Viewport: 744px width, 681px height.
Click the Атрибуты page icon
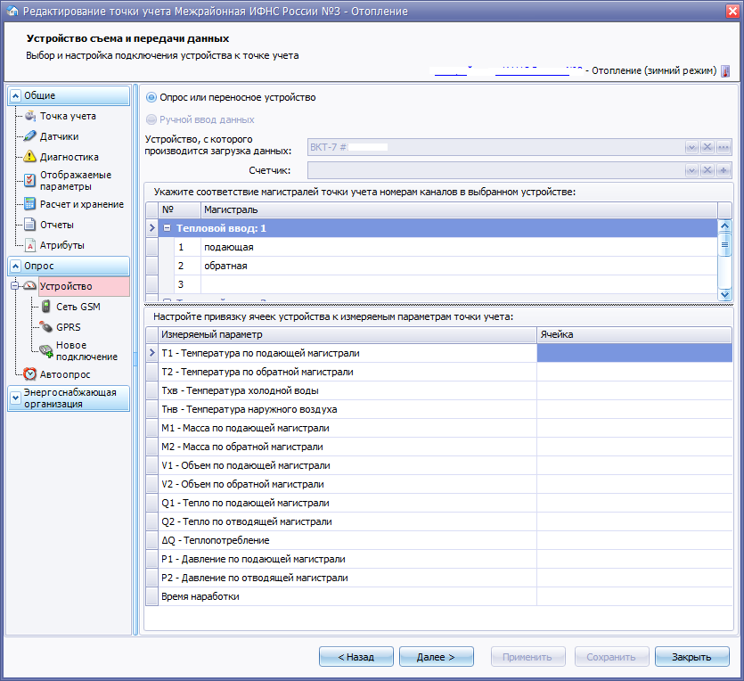click(30, 245)
